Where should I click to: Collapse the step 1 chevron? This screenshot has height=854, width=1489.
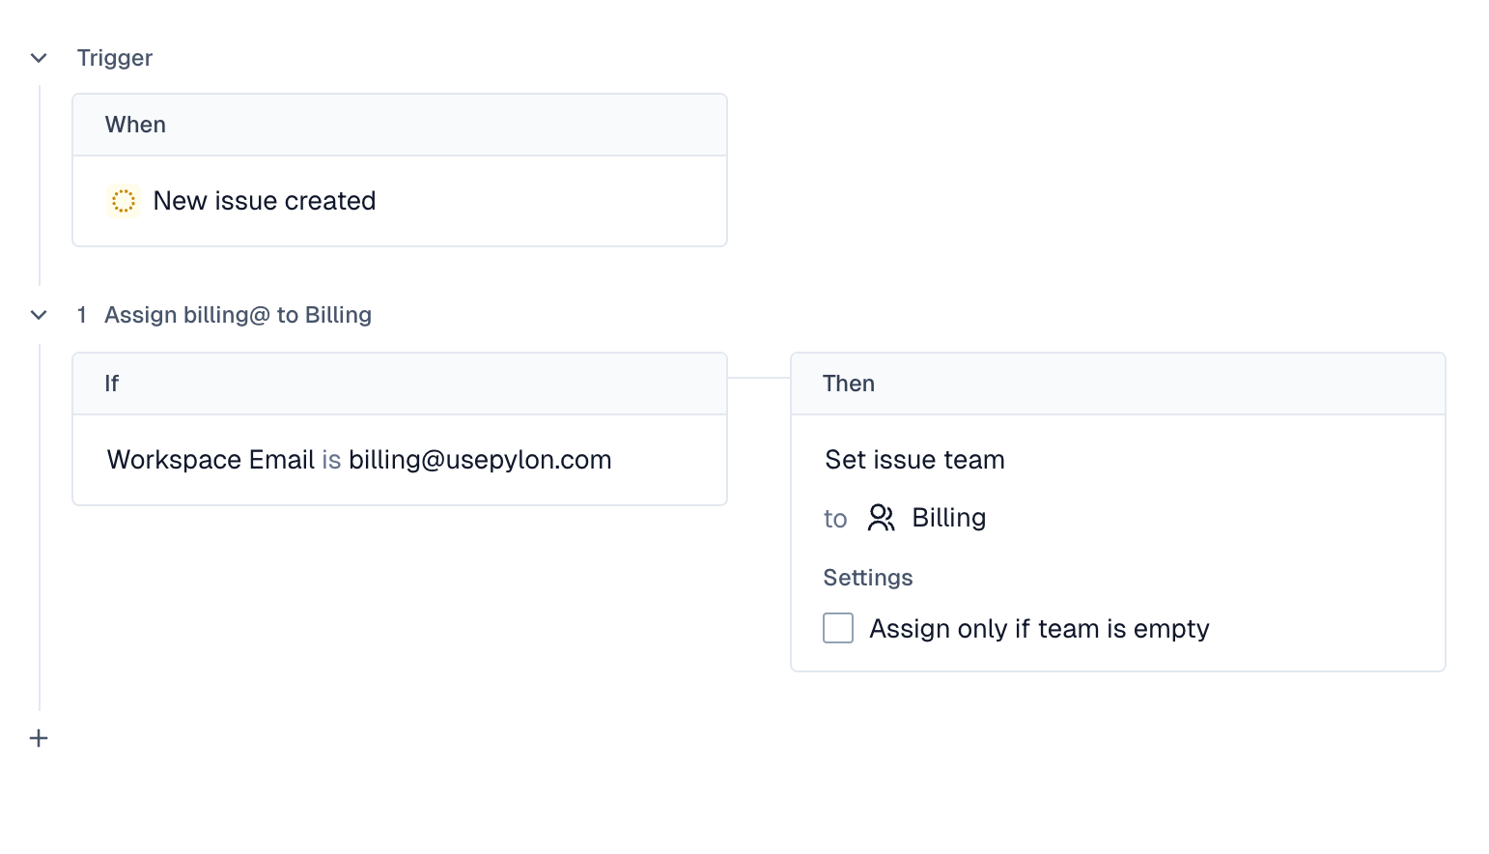point(39,315)
